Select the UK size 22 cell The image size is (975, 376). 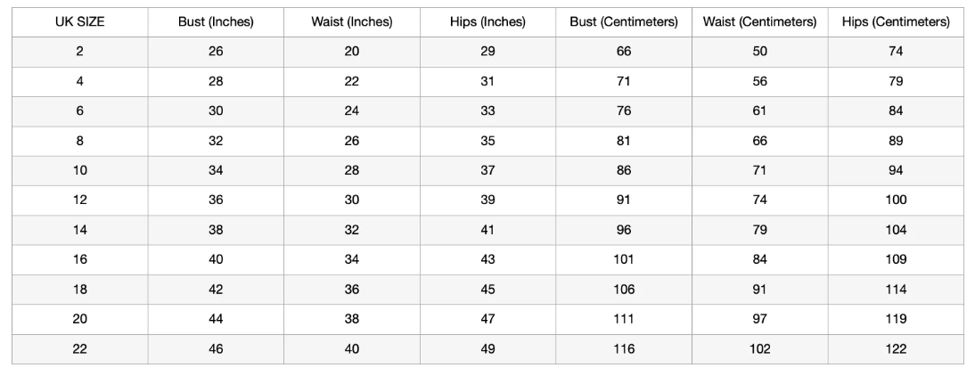[79, 349]
